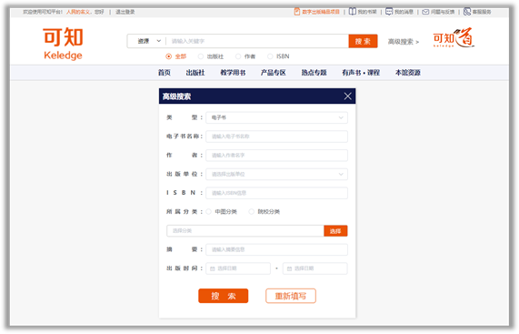Click the ISBN information input field
519x334 pixels.
coord(276,193)
